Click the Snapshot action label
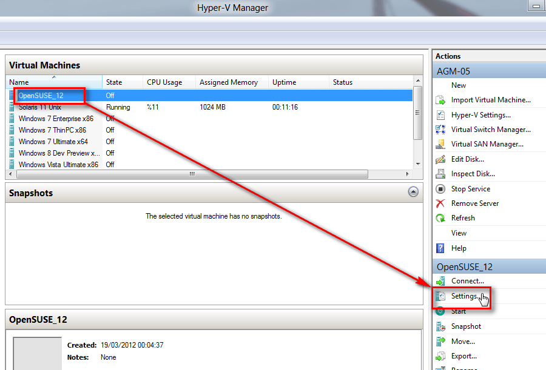This screenshot has height=370, width=546. 466,326
